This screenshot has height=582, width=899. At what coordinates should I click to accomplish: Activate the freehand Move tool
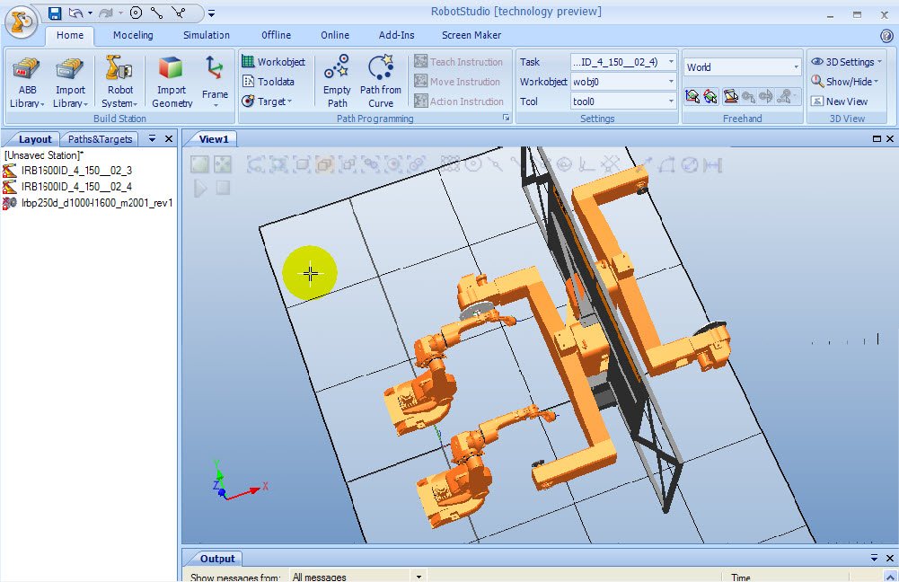coord(692,96)
